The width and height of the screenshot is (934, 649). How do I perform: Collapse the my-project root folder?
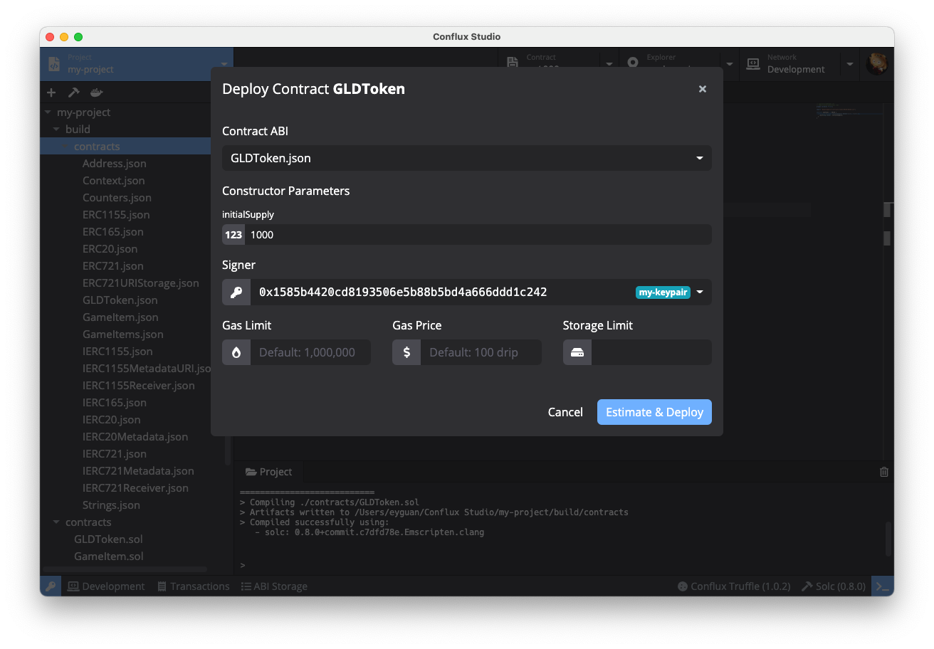click(x=48, y=112)
